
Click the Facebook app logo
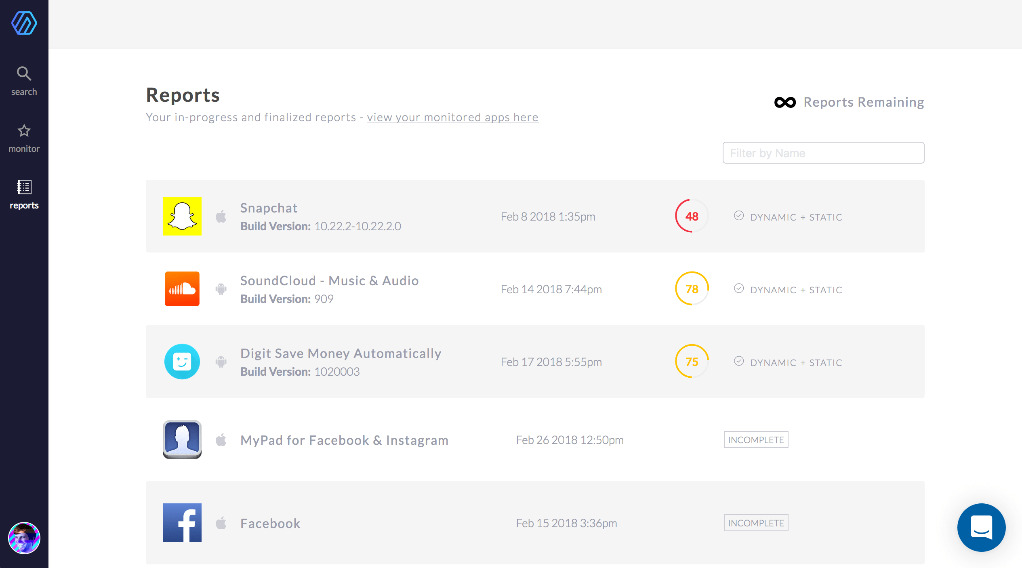click(x=182, y=523)
